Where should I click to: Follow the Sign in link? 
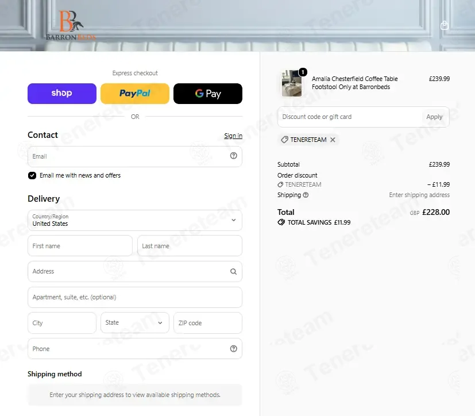pyautogui.click(x=233, y=136)
